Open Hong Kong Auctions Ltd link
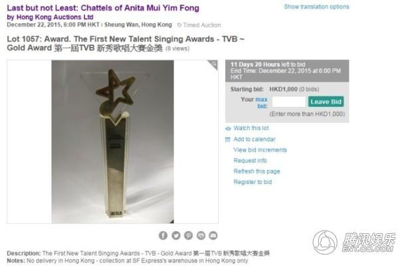The height and width of the screenshot is (269, 404). pos(55,17)
